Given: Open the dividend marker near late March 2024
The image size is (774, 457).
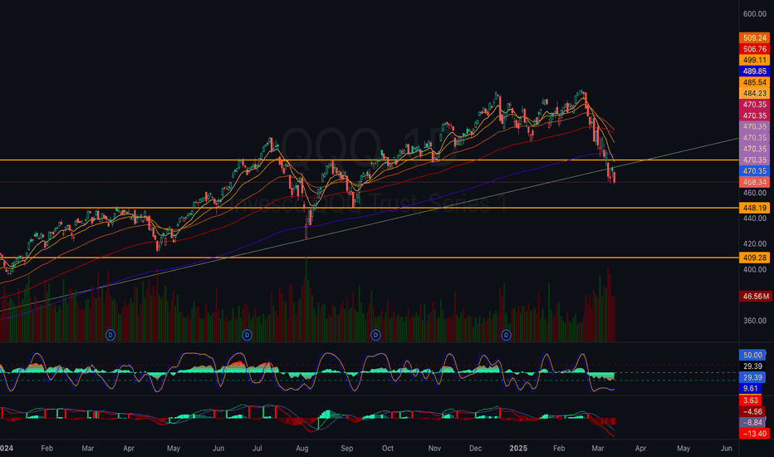Looking at the screenshot, I should tap(110, 335).
